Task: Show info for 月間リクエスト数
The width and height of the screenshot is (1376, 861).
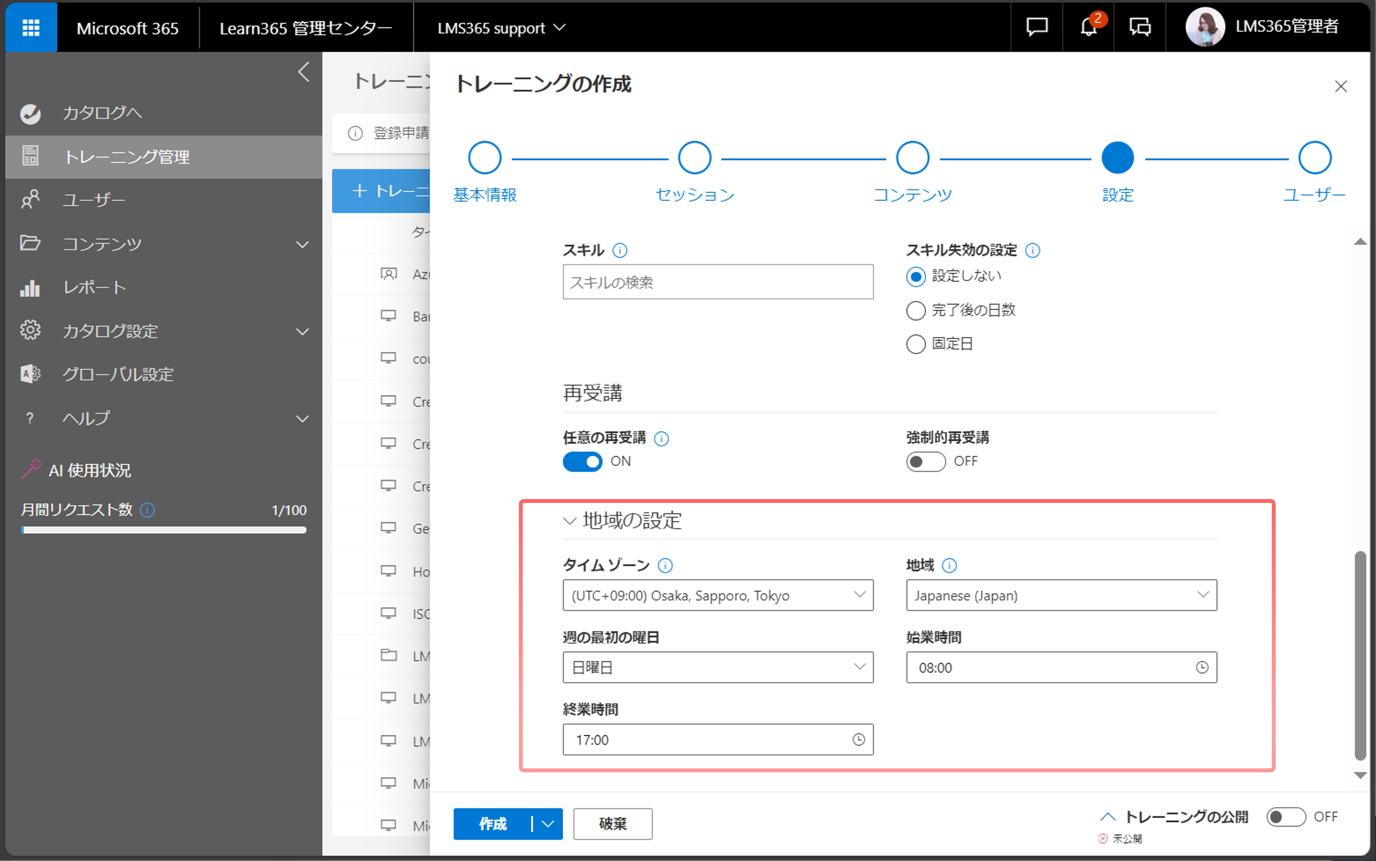Action: coord(148,510)
